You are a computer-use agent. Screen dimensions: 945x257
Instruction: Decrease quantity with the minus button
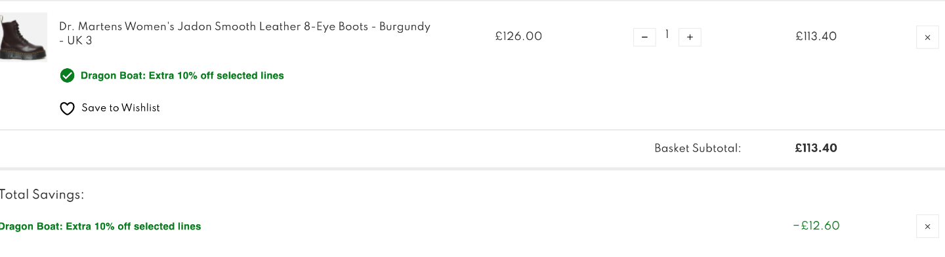pos(644,37)
